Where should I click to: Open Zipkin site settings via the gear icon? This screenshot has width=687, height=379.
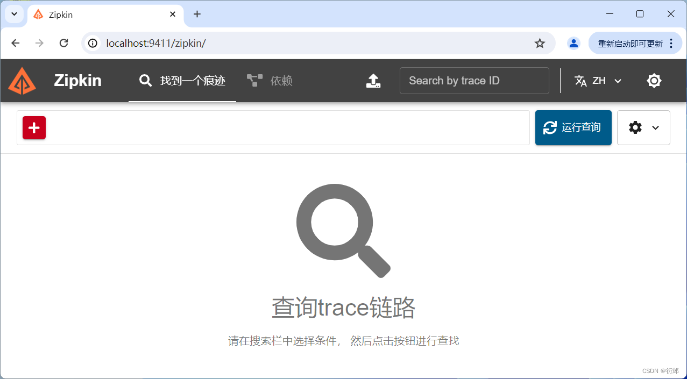pyautogui.click(x=654, y=80)
